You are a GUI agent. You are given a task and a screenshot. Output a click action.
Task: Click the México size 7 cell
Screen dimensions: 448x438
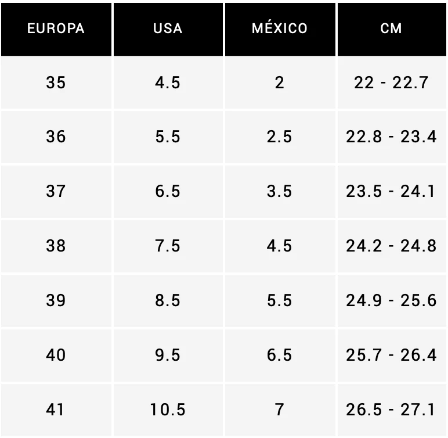click(280, 410)
